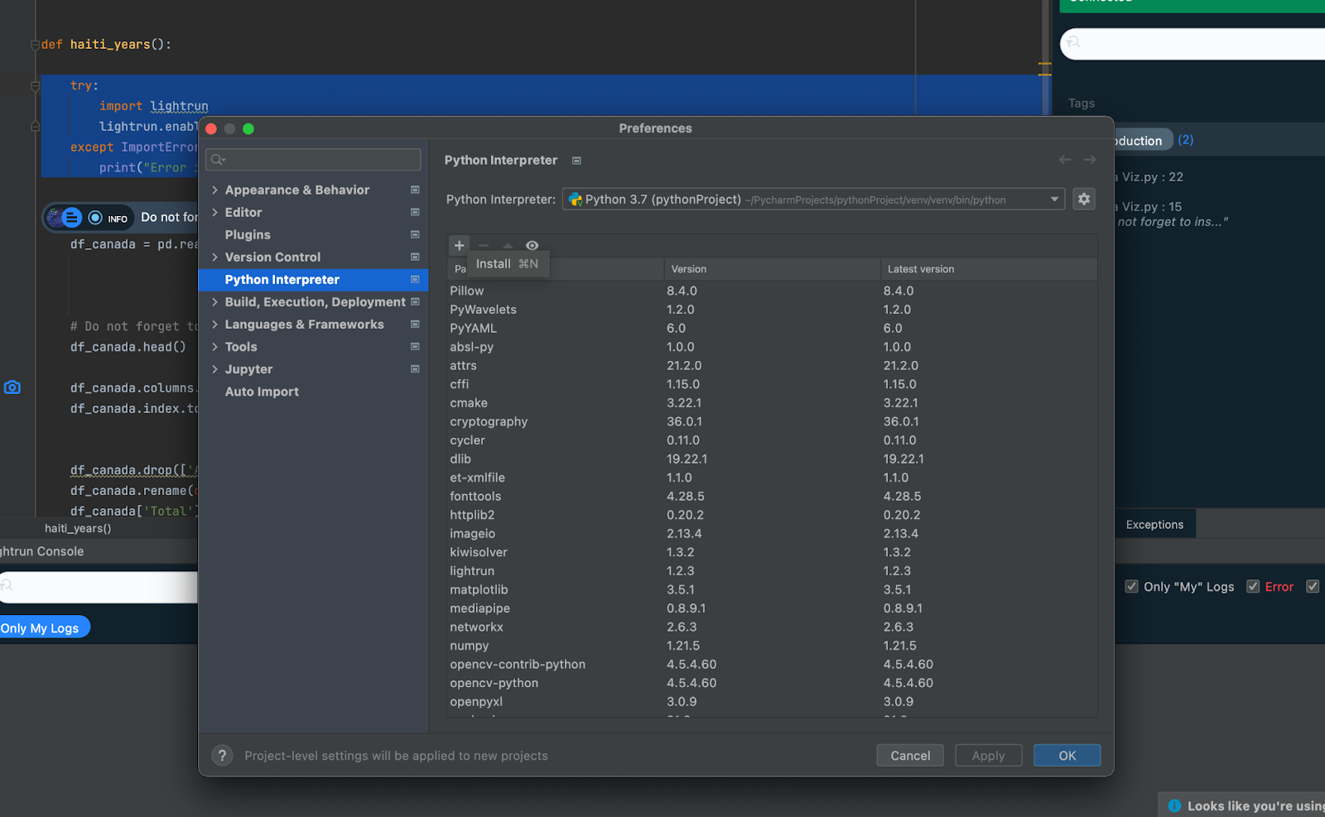Click the search icon in Lightrun console field
This screenshot has height=817, width=1325.
click(x=7, y=586)
